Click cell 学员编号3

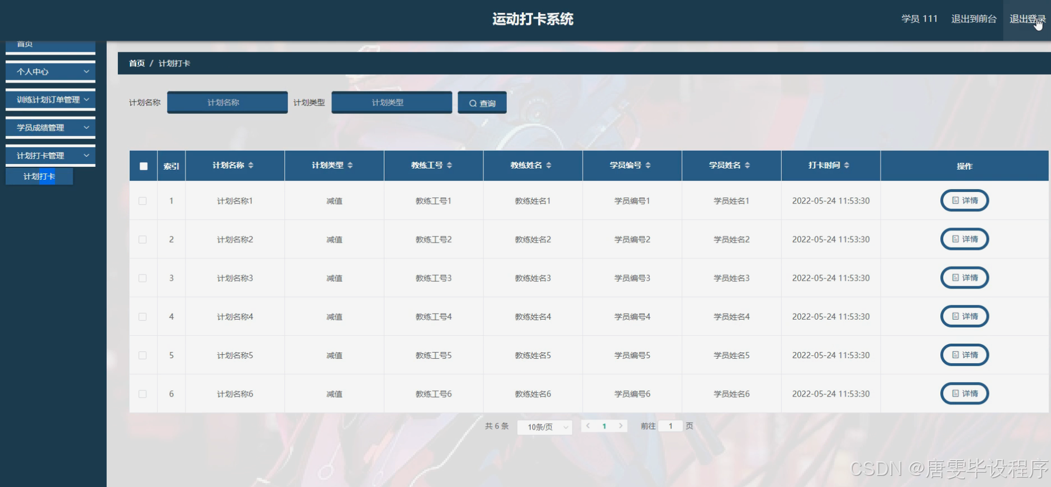point(632,278)
